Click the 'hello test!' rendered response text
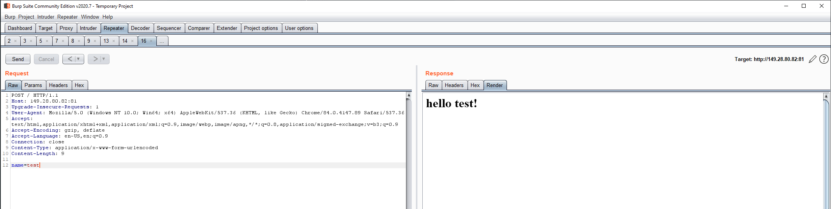Viewport: 831px width, 209px height. [452, 103]
